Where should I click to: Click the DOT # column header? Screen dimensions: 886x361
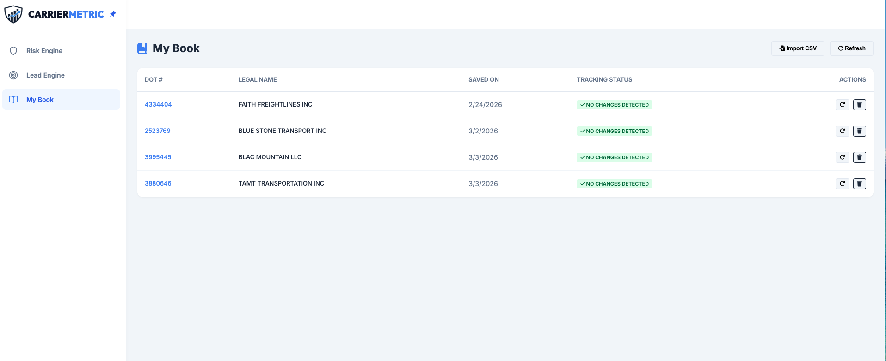pyautogui.click(x=154, y=80)
